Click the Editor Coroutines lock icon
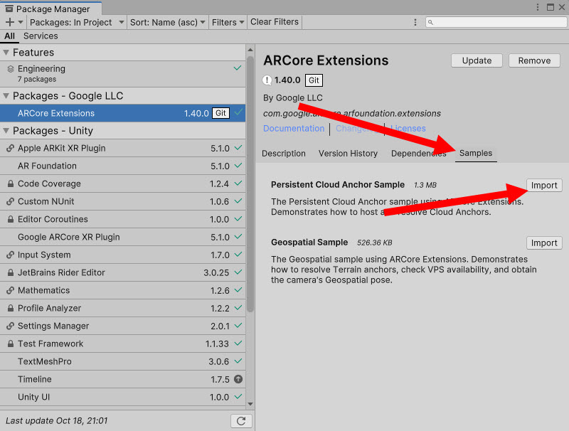The height and width of the screenshot is (431, 569). coord(11,219)
